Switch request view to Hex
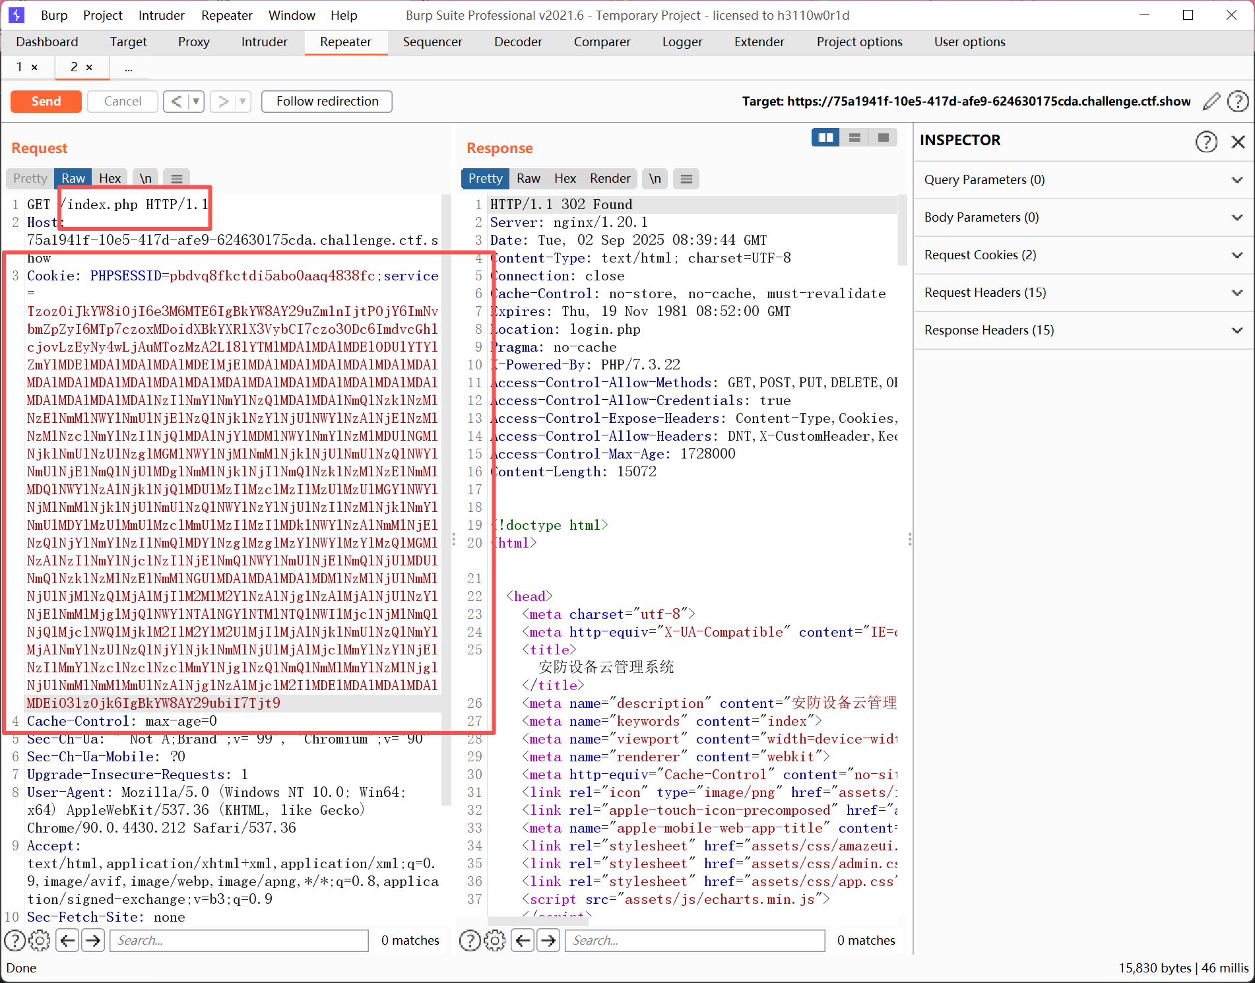1255x983 pixels. (x=110, y=178)
